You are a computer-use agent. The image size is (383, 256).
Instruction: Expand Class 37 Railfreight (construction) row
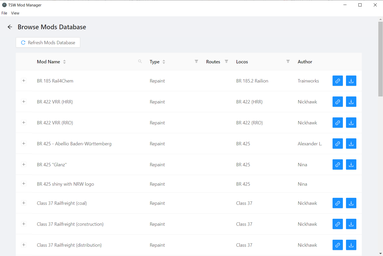click(24, 224)
